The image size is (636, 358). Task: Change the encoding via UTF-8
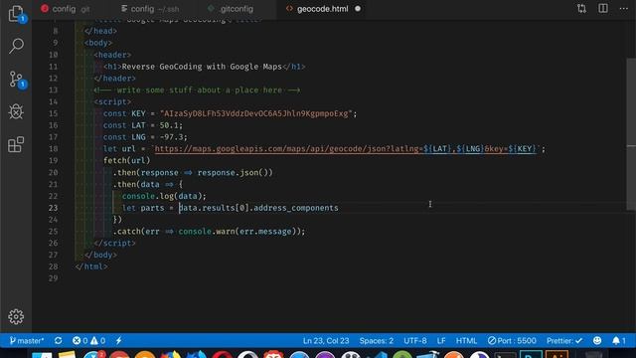click(x=415, y=340)
